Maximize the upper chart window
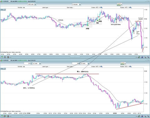 tap(147, 1)
